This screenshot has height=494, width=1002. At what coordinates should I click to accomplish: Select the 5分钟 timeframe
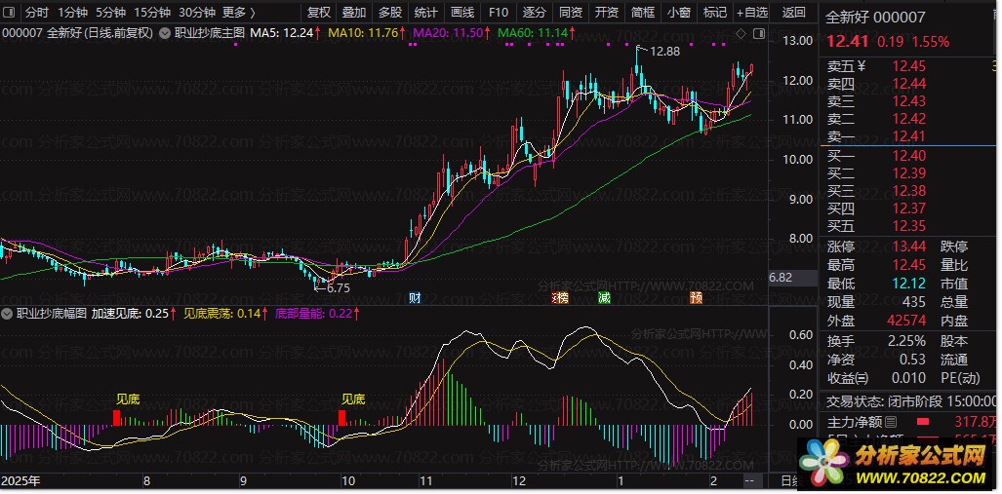(x=110, y=13)
